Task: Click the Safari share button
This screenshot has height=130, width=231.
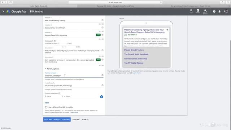Action: point(222,2)
